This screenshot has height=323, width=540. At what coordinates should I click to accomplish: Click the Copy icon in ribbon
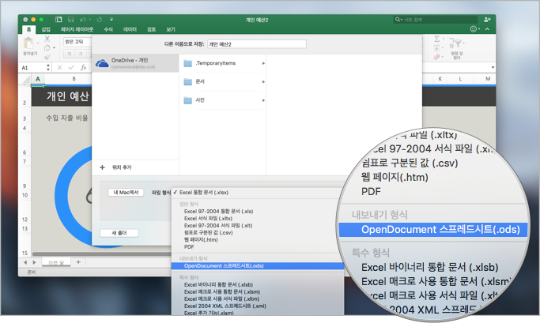coord(47,48)
